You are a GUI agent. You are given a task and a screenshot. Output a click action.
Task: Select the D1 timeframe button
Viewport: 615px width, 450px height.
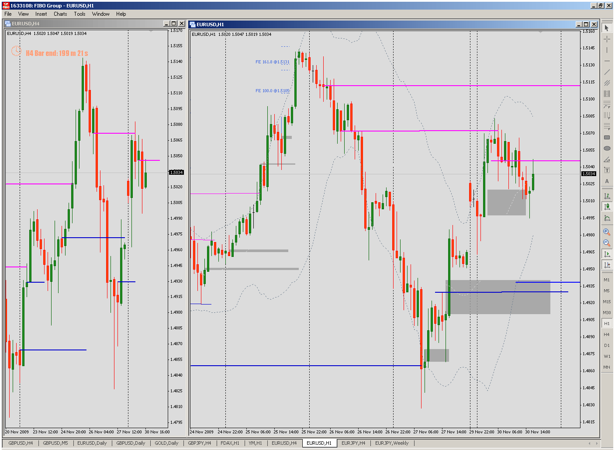tap(607, 345)
